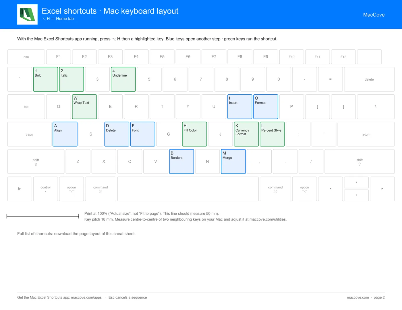Click the fn key
The image size is (402, 310).
tap(20, 189)
